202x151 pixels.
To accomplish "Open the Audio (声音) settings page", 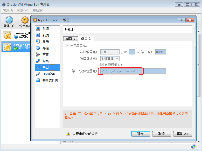I will pos(47,54).
